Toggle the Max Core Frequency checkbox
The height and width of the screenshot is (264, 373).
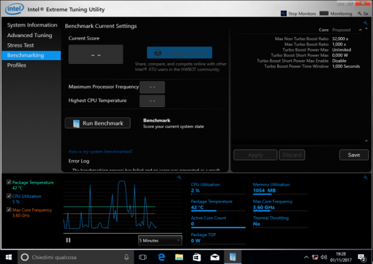pos(9,210)
